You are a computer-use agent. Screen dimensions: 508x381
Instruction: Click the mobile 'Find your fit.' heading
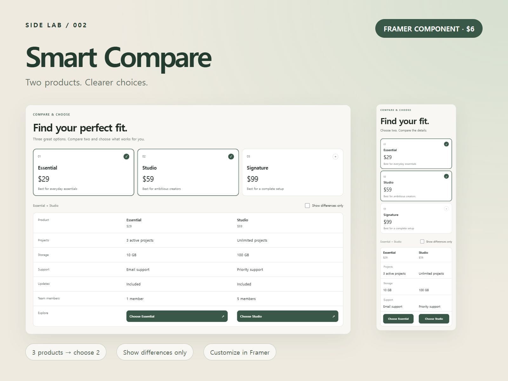(x=405, y=121)
